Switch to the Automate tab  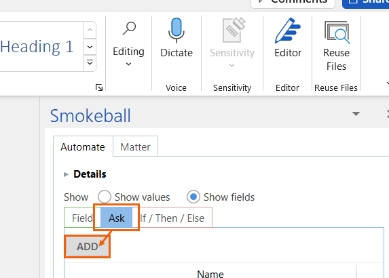click(x=83, y=146)
